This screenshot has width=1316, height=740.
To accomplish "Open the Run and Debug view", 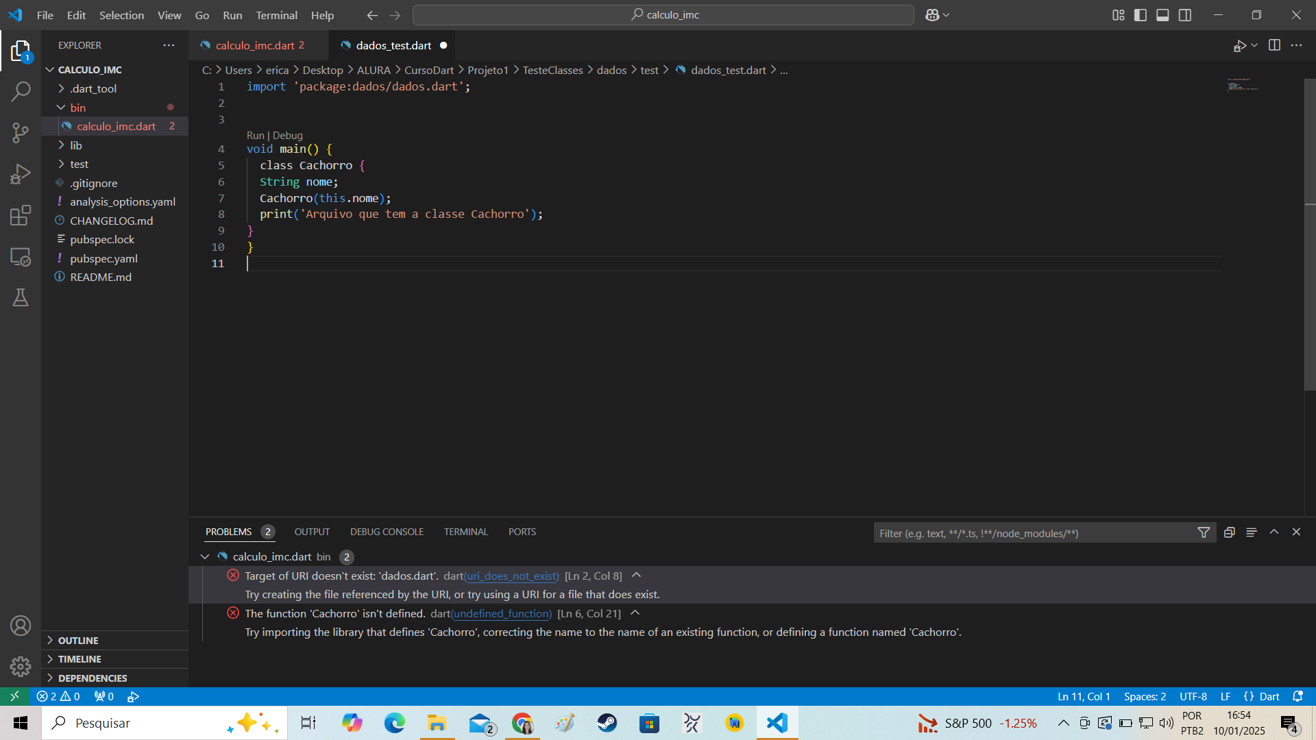I will (21, 174).
